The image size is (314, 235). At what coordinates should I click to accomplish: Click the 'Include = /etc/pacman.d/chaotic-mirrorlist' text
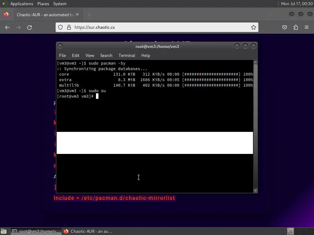coord(114,198)
